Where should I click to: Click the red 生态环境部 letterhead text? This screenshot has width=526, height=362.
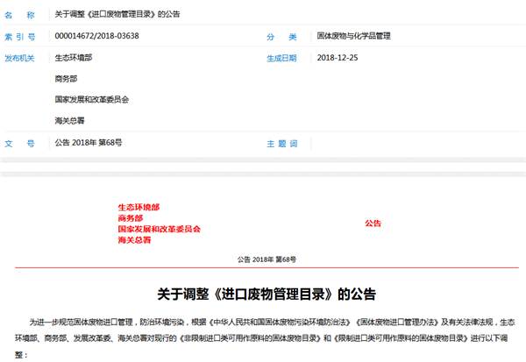pos(139,208)
